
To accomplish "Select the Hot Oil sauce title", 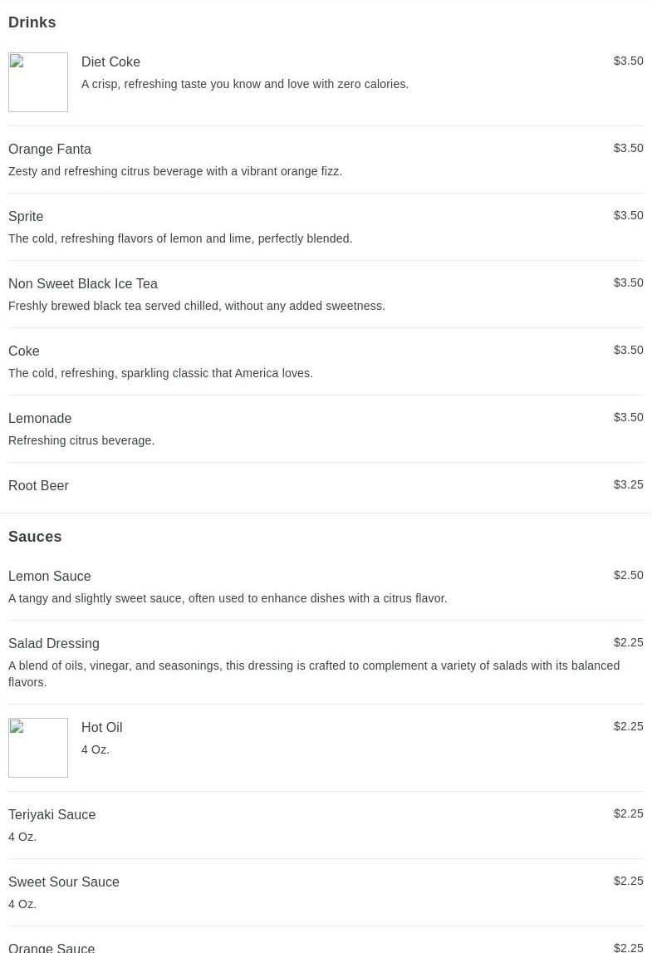I will pyautogui.click(x=101, y=727).
